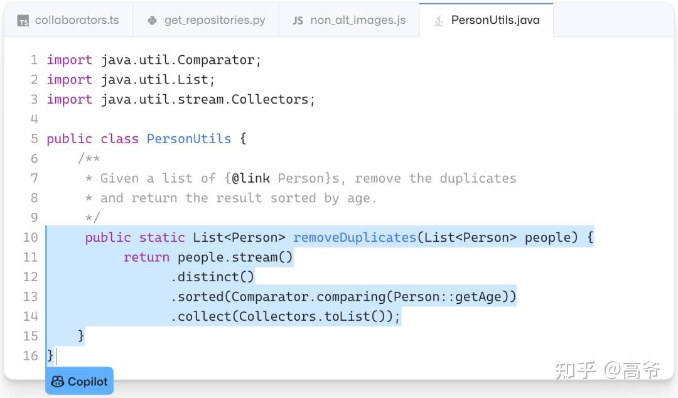Click the Copilot button

[x=79, y=381]
